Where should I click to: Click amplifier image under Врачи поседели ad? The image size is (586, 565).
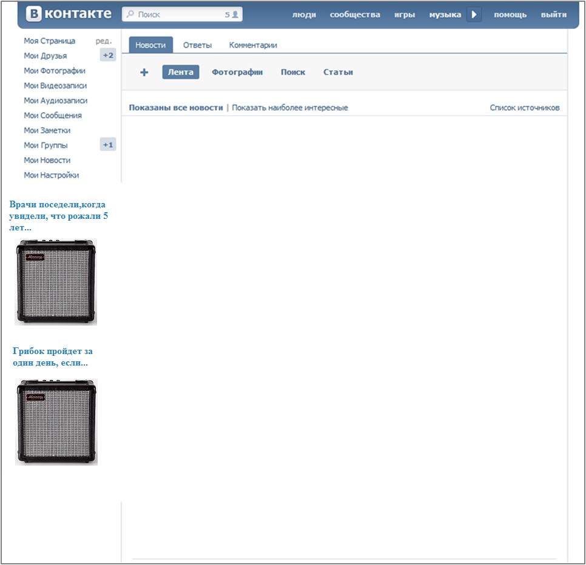(x=56, y=282)
